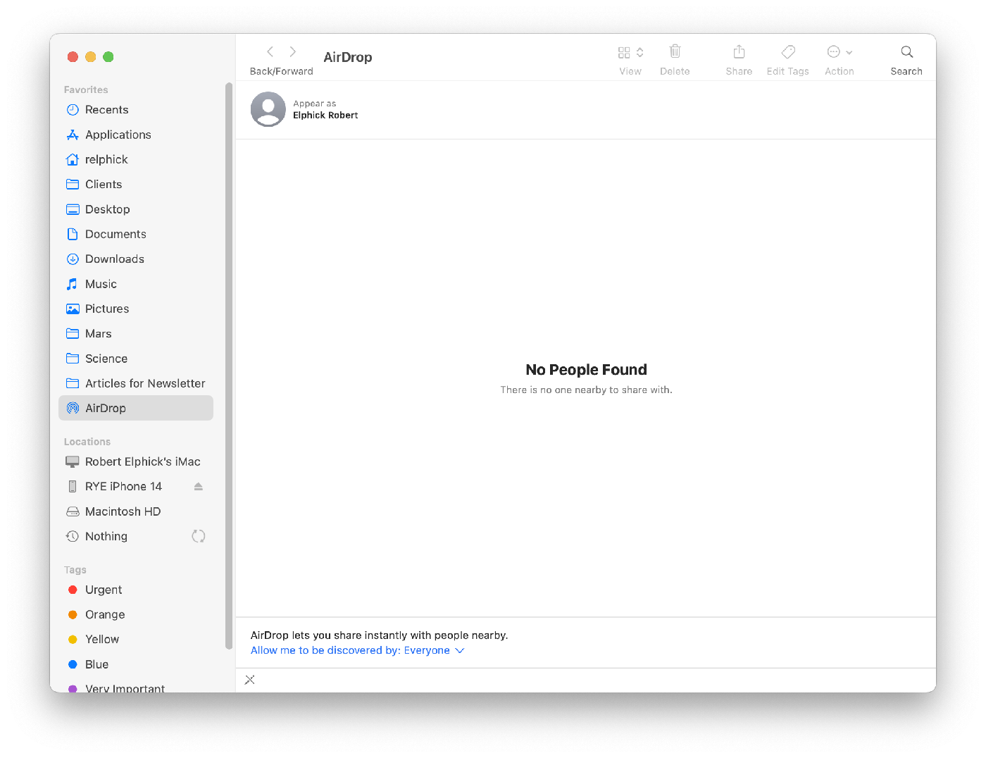986x758 pixels.
Task: Click the Delete trash icon
Action: tap(675, 51)
